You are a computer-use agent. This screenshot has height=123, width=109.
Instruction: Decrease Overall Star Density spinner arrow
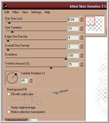coord(81,48)
